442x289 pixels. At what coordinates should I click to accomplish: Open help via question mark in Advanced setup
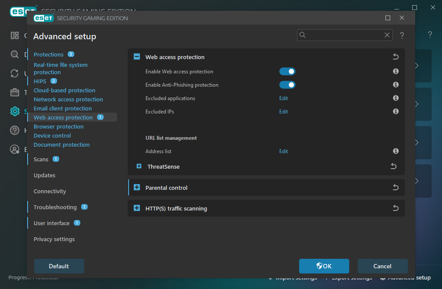click(x=402, y=35)
